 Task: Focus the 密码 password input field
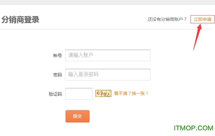(108, 74)
